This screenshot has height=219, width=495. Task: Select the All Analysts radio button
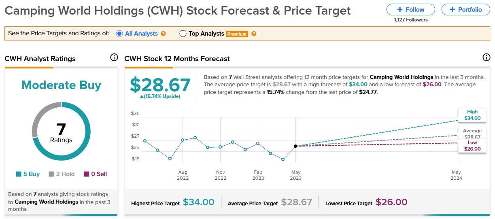[x=119, y=34]
